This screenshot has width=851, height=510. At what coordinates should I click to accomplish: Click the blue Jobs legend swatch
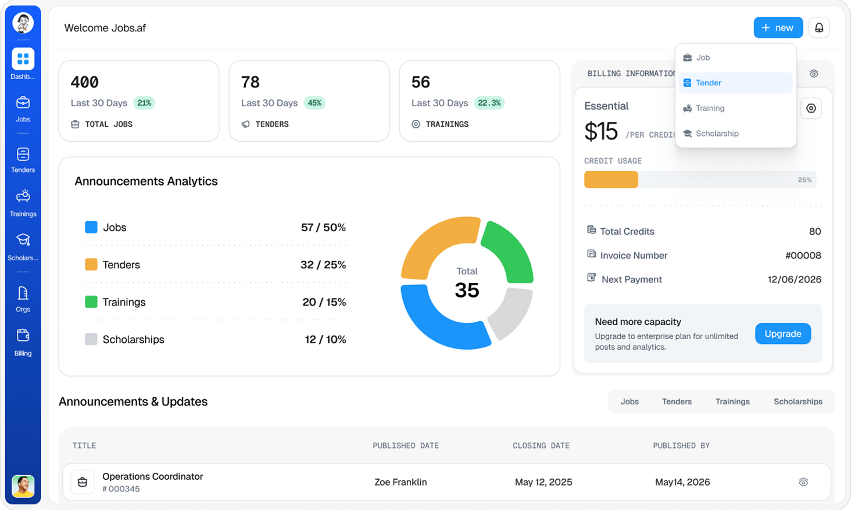pyautogui.click(x=91, y=227)
